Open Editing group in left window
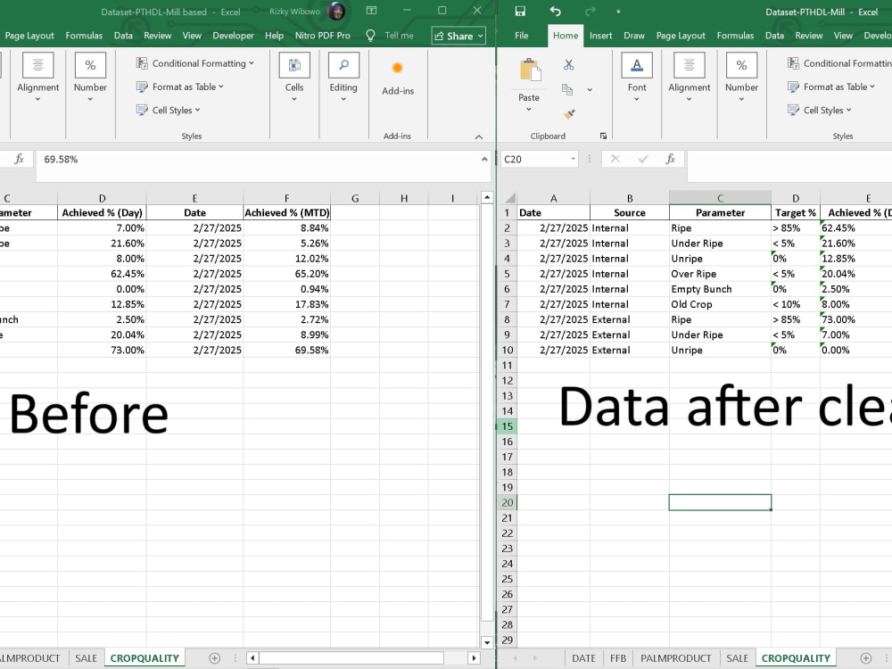This screenshot has height=669, width=892. 343,78
